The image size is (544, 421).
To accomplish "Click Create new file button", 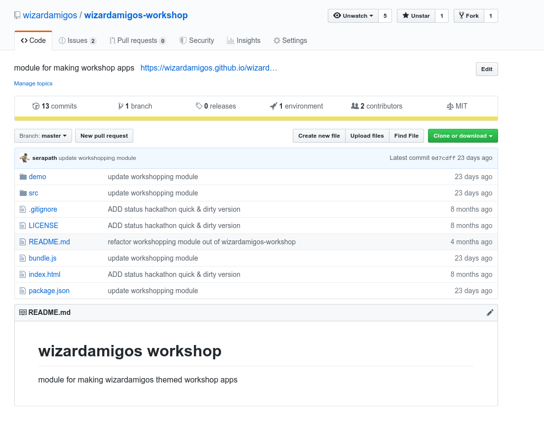I will point(319,136).
